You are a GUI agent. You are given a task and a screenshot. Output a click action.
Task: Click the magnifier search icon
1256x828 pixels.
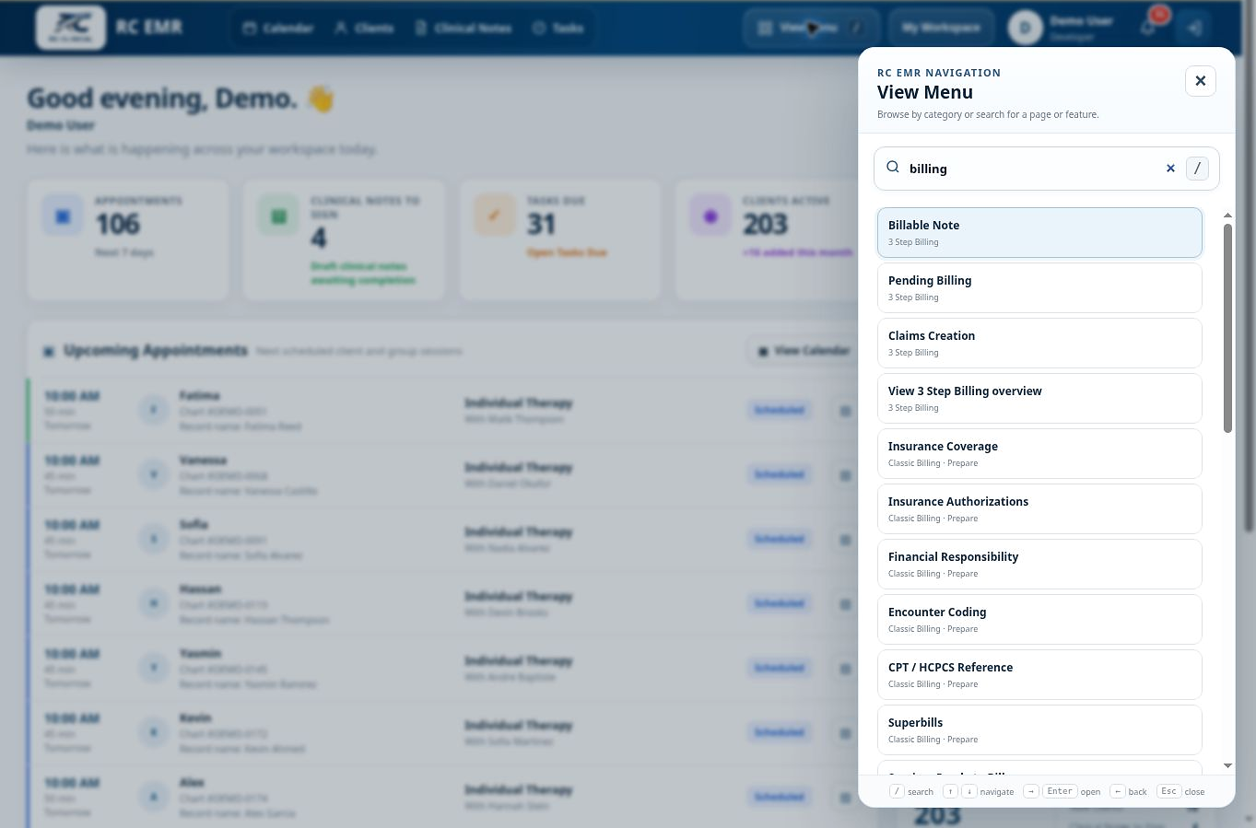(x=893, y=168)
